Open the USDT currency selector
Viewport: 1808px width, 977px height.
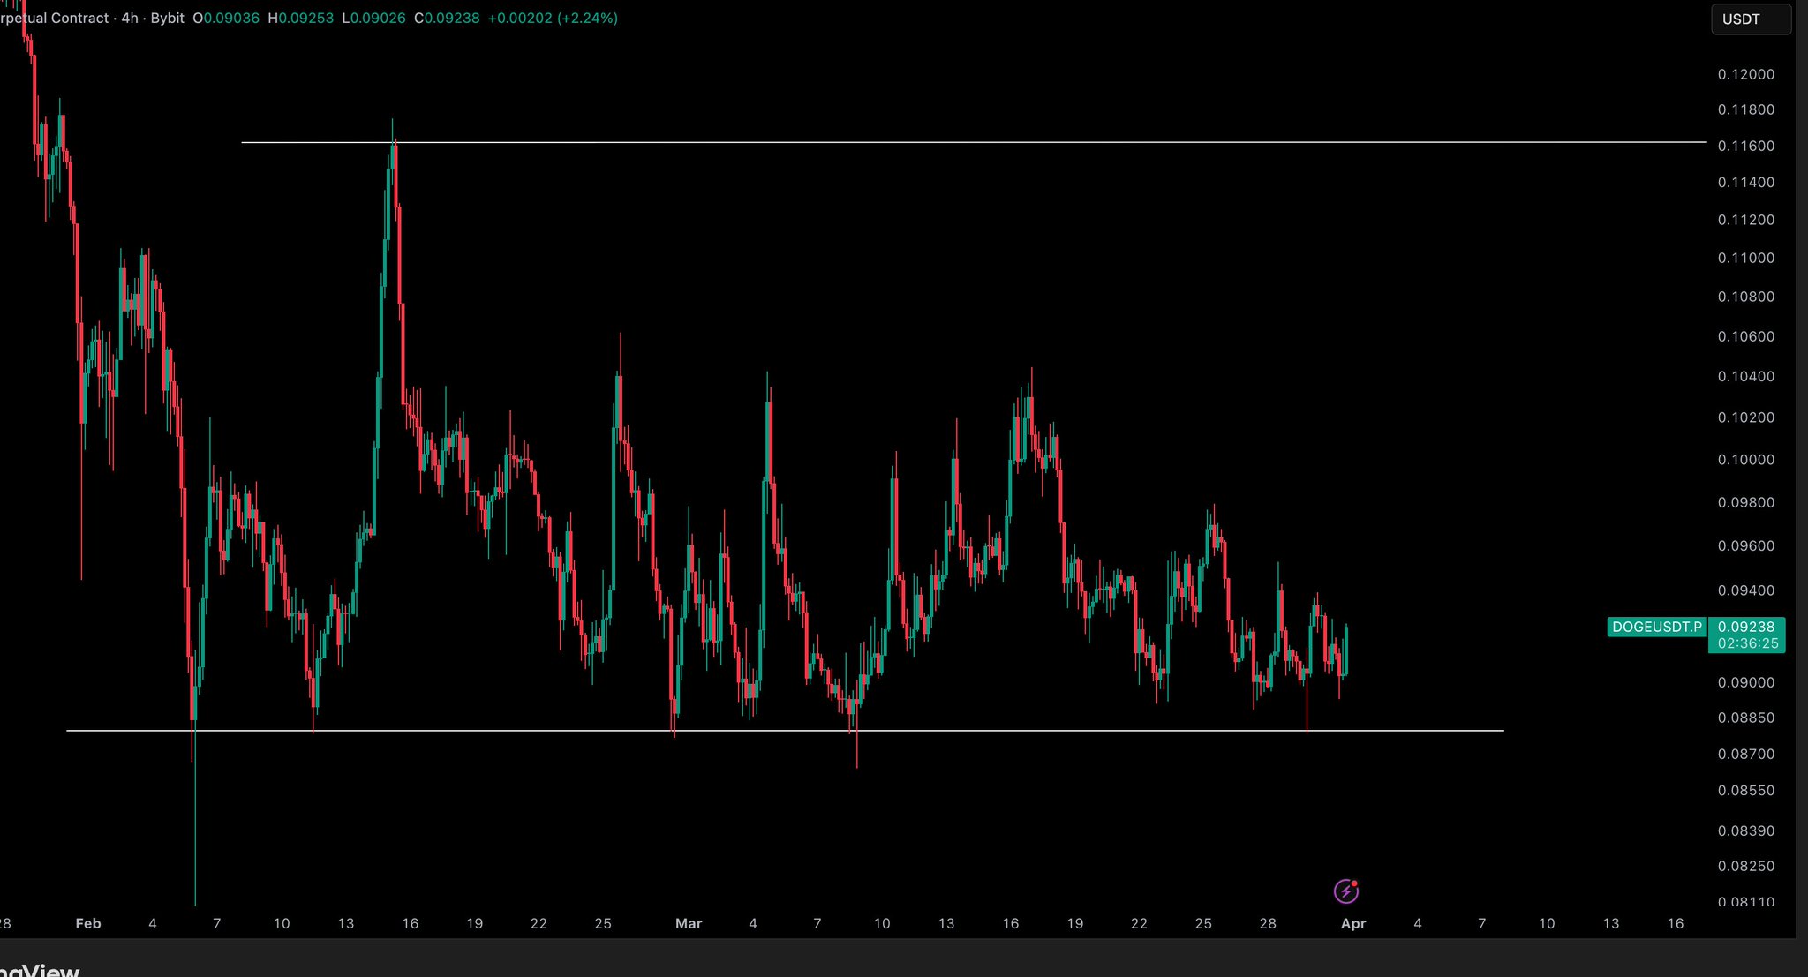click(x=1750, y=19)
